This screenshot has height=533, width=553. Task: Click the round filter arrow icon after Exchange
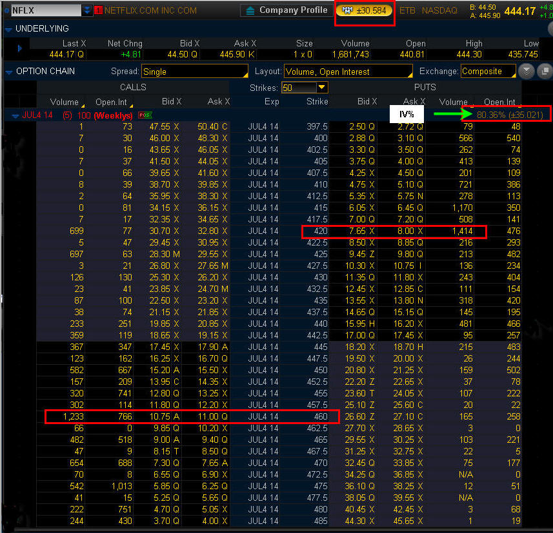click(527, 71)
